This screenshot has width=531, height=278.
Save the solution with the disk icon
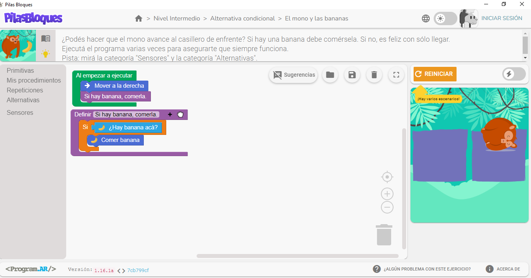coord(352,75)
